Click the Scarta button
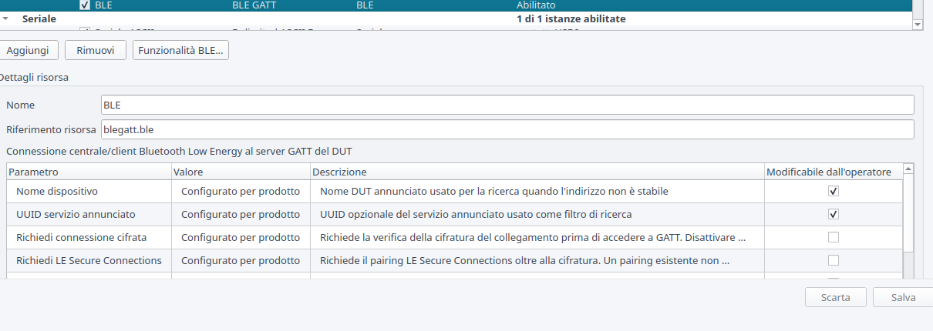The width and height of the screenshot is (933, 331). (x=836, y=297)
